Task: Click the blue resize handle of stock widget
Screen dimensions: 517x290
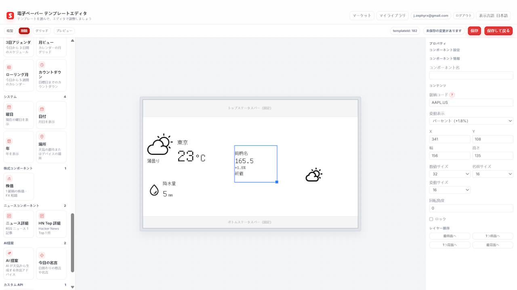Action: click(x=277, y=182)
